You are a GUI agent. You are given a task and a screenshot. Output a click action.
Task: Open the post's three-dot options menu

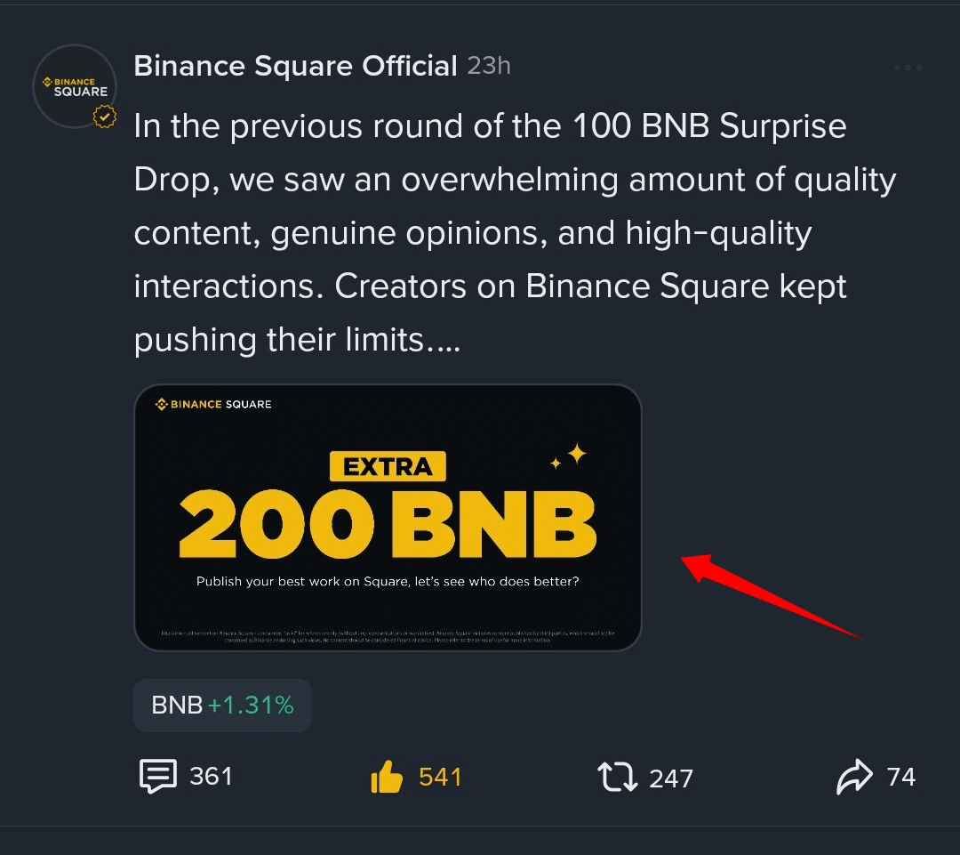coord(908,68)
